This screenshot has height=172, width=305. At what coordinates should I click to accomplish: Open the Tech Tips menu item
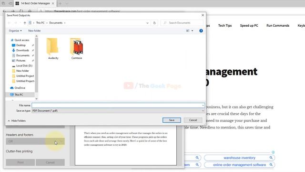[225, 25]
